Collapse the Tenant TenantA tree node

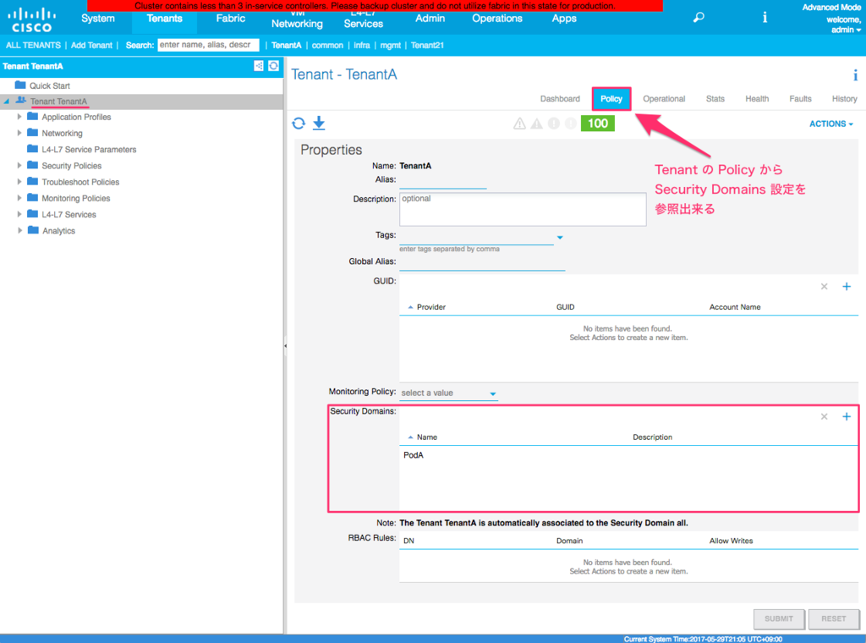pos(7,101)
